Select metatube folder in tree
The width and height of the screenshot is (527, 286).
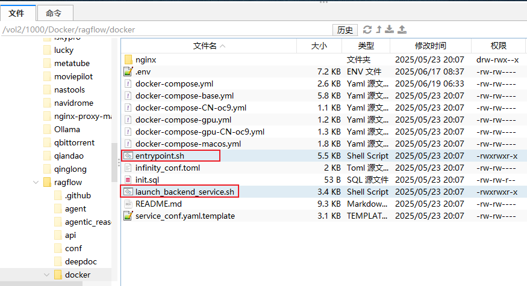coord(72,63)
